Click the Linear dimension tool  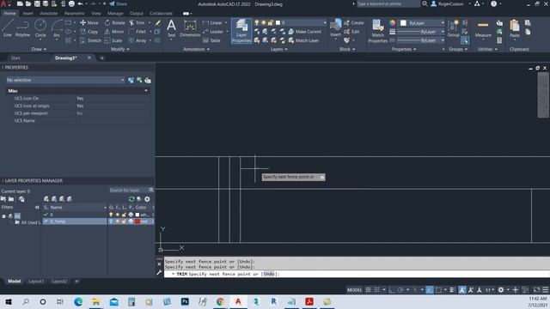pyautogui.click(x=212, y=23)
